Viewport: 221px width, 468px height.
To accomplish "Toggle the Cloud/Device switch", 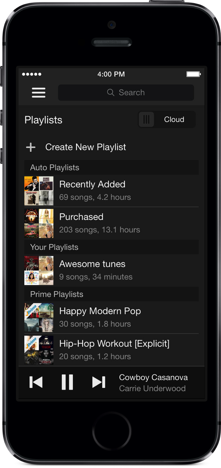I will pyautogui.click(x=167, y=120).
